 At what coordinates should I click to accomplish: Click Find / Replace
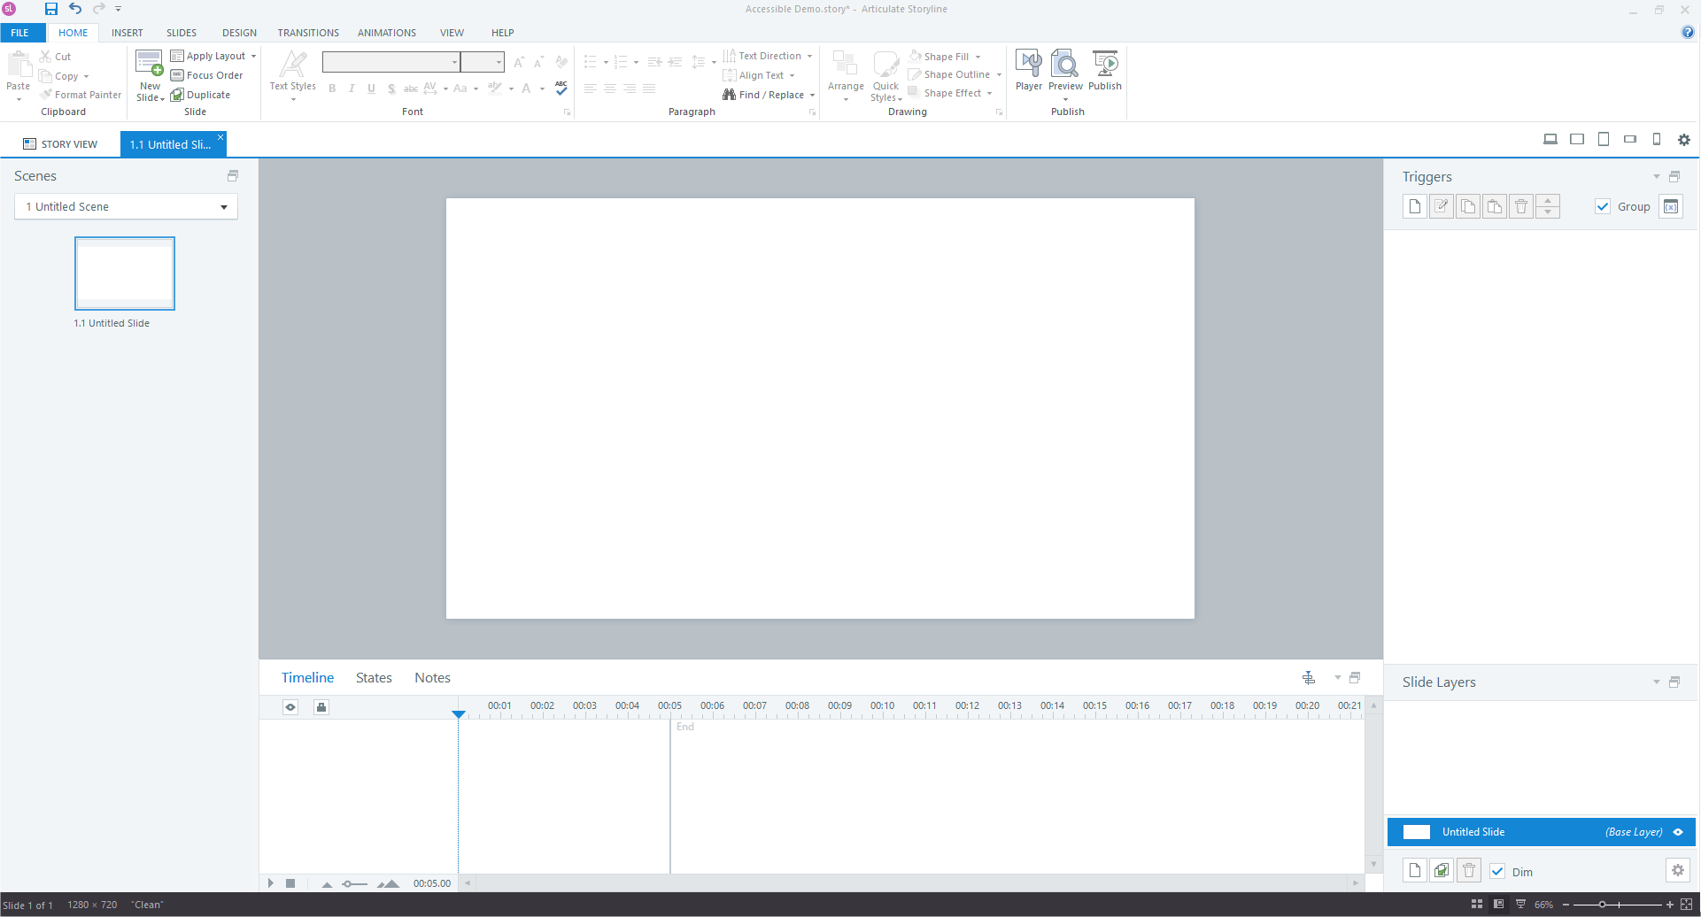(763, 95)
